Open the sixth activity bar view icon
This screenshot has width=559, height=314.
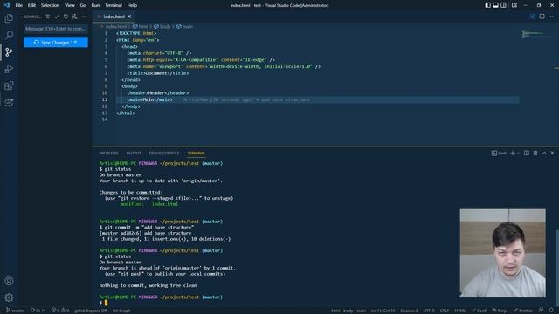point(9,103)
